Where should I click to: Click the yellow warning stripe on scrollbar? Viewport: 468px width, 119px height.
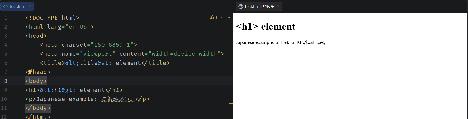[231, 103]
